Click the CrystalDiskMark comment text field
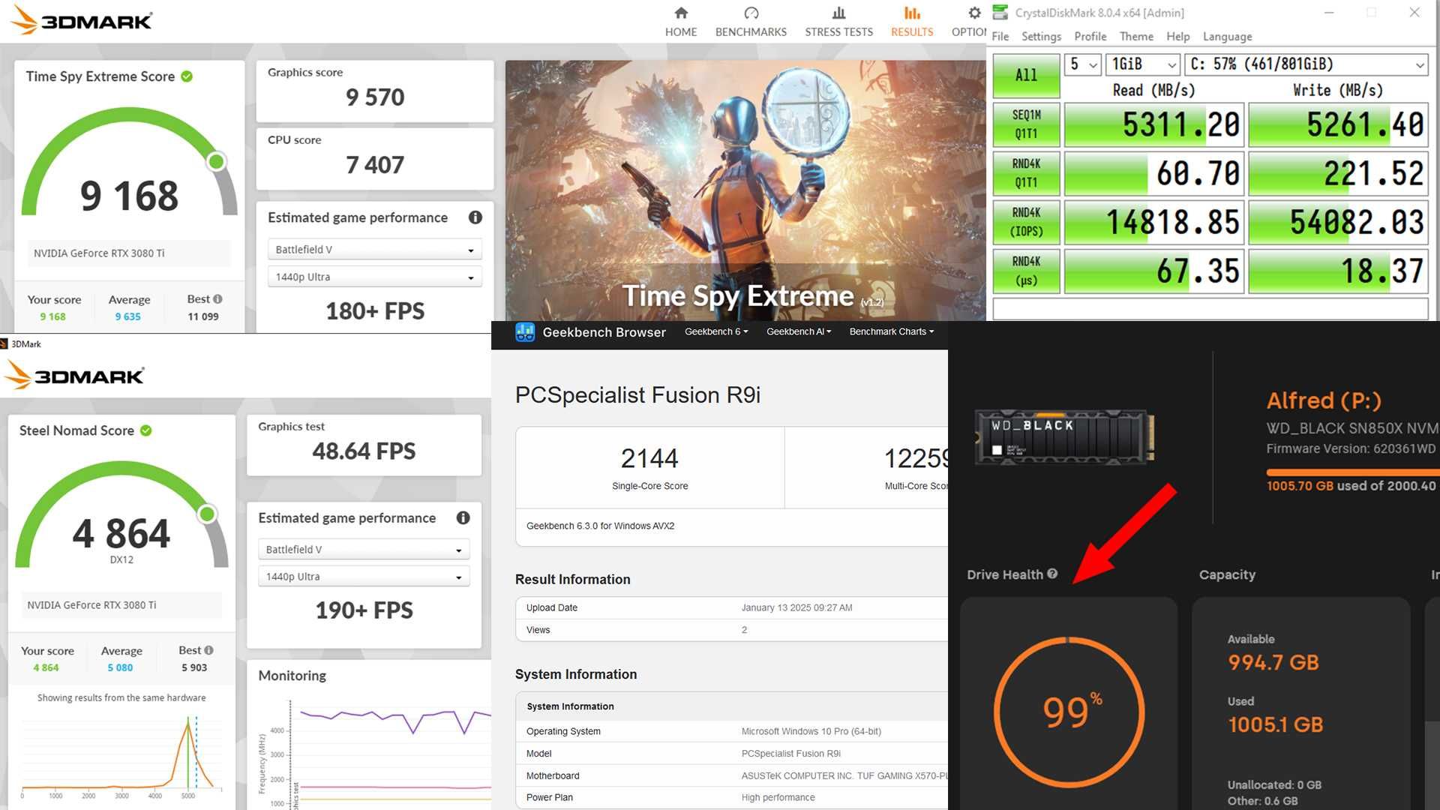Screen dimensions: 1440x810 1210,308
